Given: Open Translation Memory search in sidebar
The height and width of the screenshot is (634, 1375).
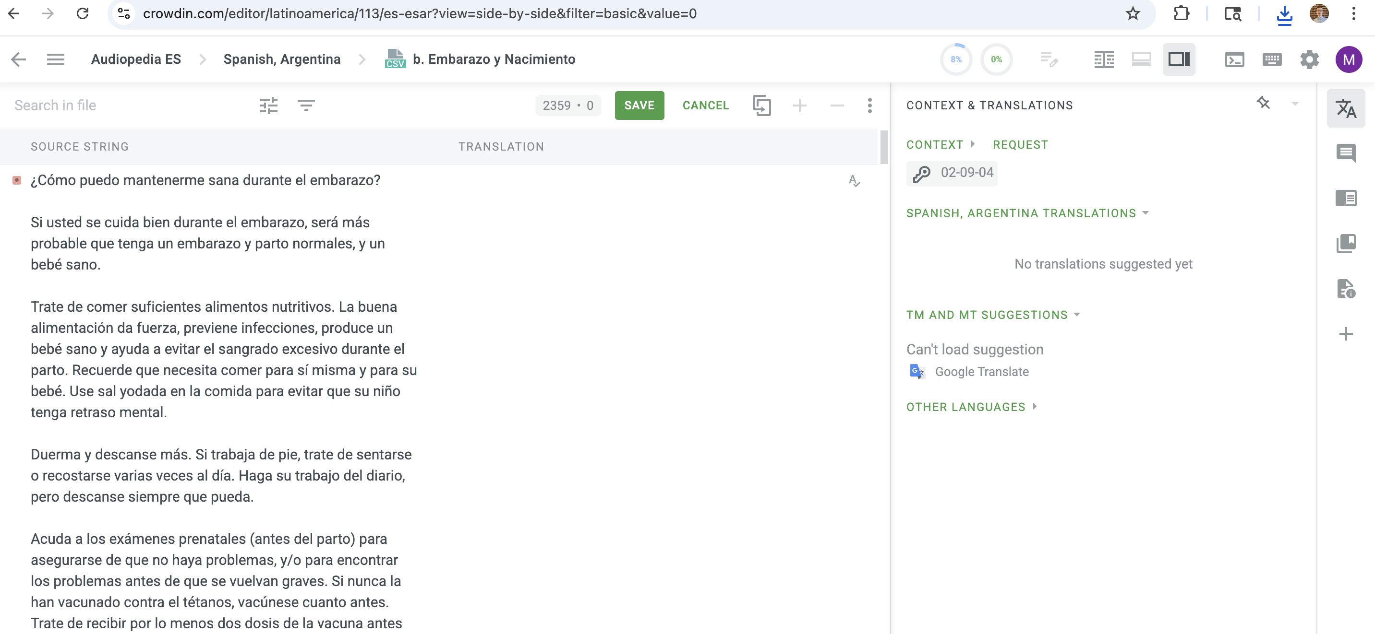Looking at the screenshot, I should click(1345, 243).
